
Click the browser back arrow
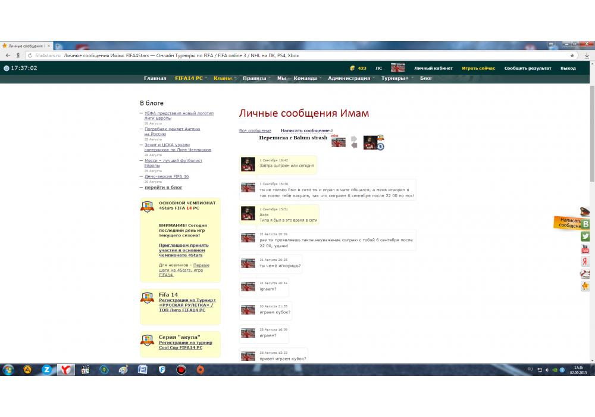pos(9,55)
